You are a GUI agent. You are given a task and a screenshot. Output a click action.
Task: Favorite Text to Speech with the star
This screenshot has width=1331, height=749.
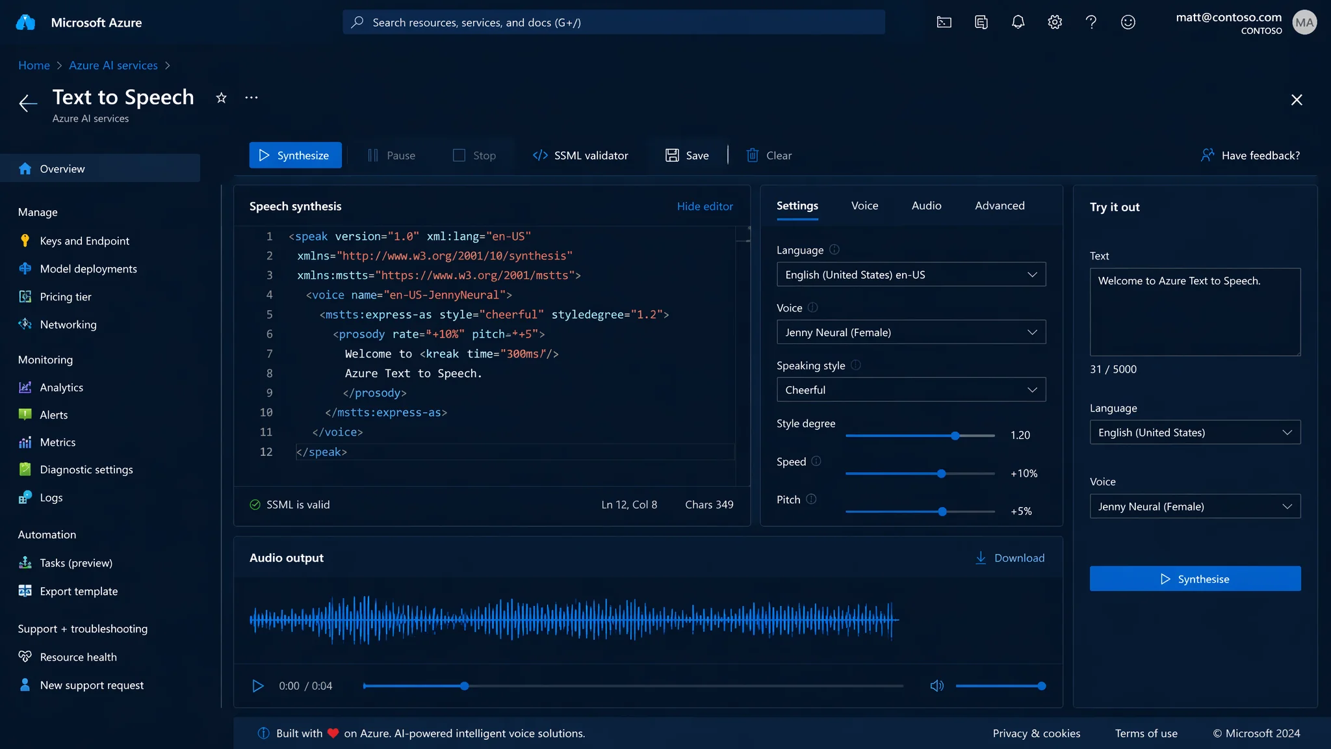coord(222,98)
